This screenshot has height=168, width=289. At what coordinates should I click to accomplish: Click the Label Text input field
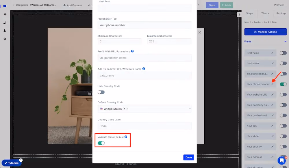tap(144, 8)
